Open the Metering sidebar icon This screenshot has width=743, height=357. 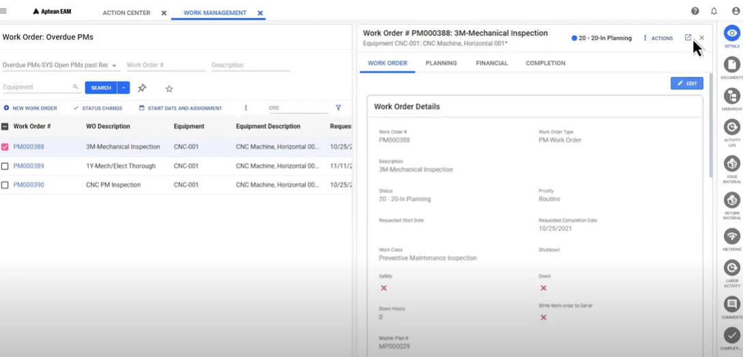(x=732, y=236)
